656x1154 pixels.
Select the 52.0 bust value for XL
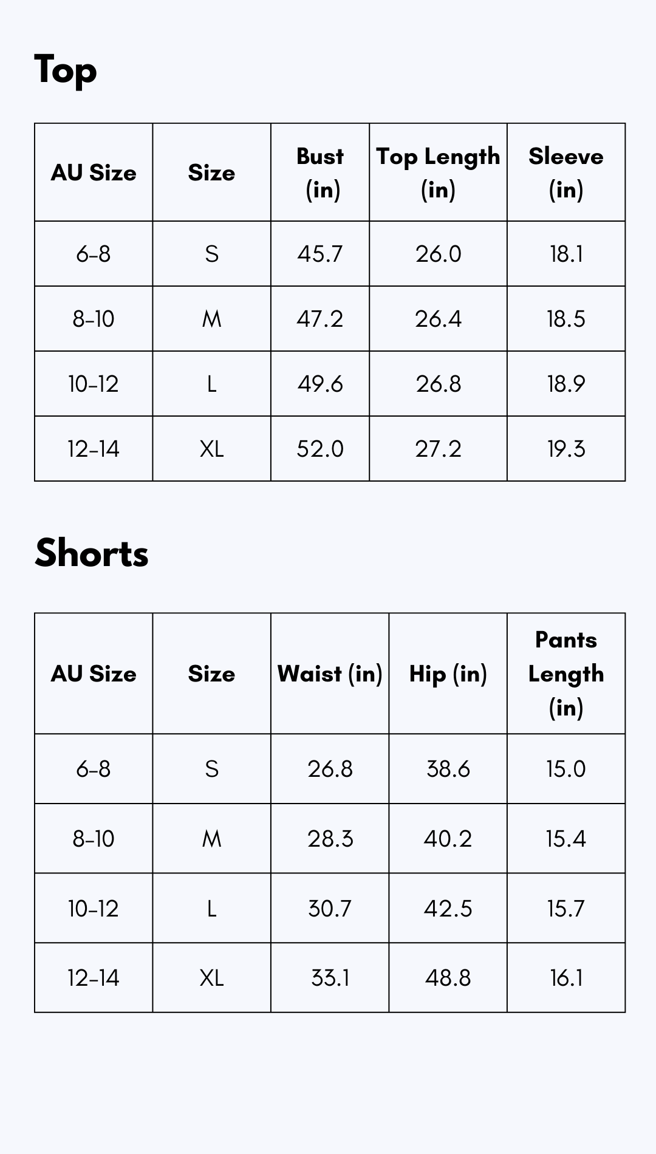coord(320,449)
